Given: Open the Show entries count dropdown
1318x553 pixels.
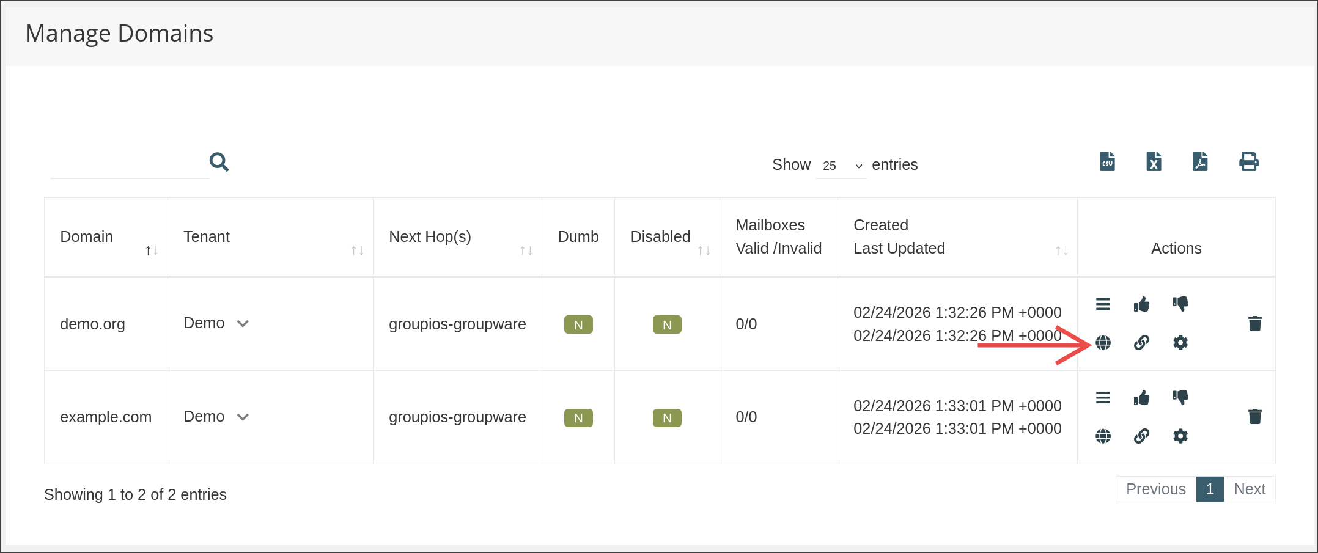Looking at the screenshot, I should pyautogui.click(x=841, y=166).
